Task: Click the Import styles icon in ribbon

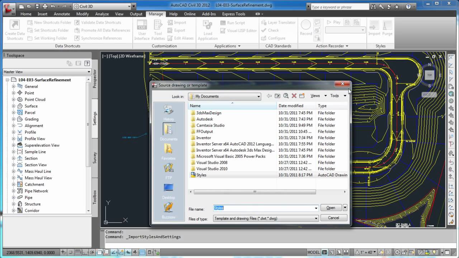Action: click(374, 28)
